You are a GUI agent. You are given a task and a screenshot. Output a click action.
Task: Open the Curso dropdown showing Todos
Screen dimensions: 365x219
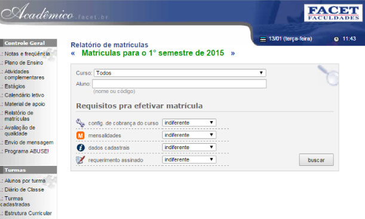pyautogui.click(x=180, y=73)
